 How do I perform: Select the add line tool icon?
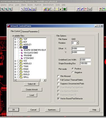(x=22, y=9)
